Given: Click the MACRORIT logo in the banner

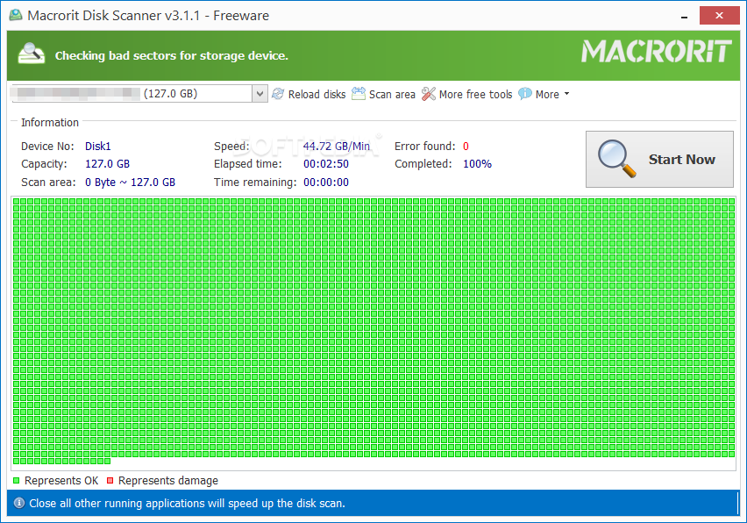Looking at the screenshot, I should [656, 52].
